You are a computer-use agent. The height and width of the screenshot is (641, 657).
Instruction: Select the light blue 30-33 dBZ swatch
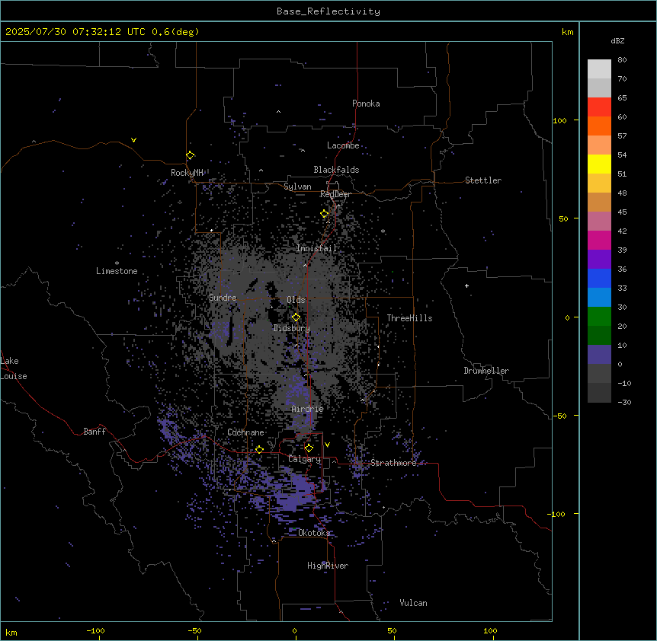click(599, 297)
